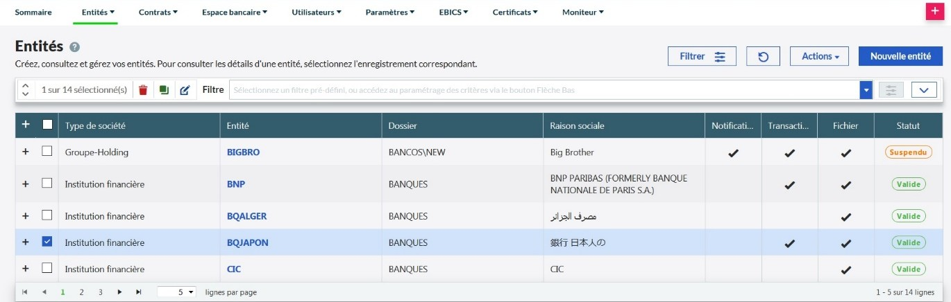This screenshot has width=951, height=302.
Task: Open the BQALGER entity link
Action: pyautogui.click(x=246, y=216)
